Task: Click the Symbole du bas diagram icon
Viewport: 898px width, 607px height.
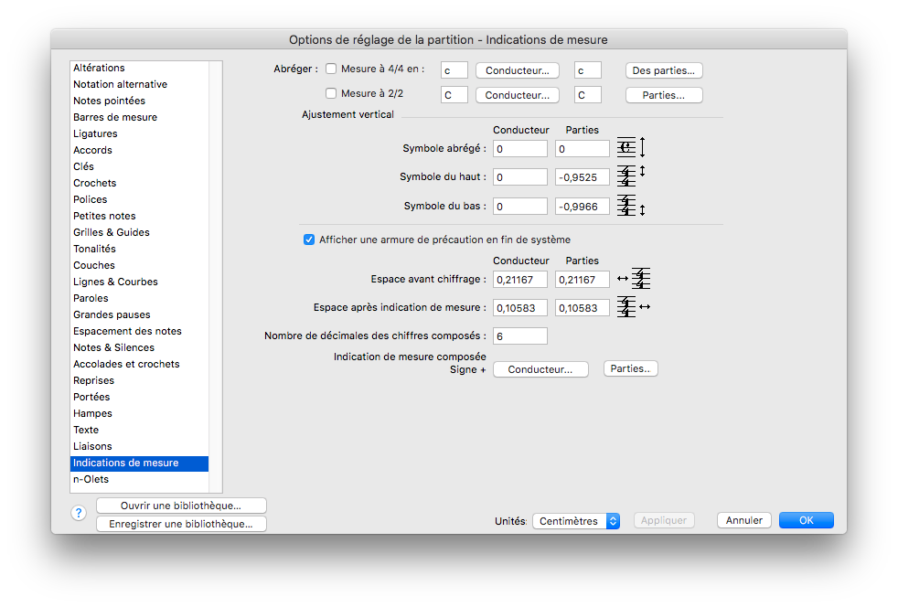Action: coord(631,206)
